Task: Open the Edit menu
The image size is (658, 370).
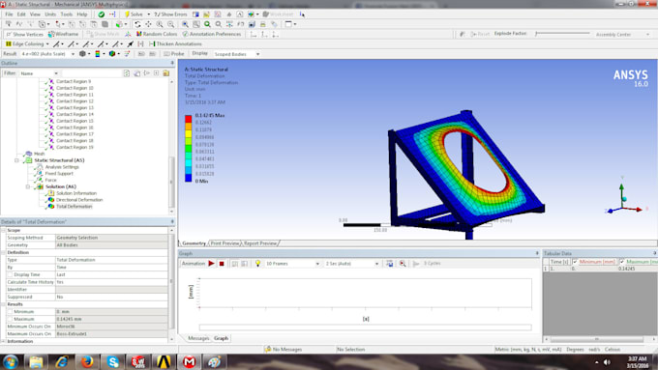Action: coord(21,14)
